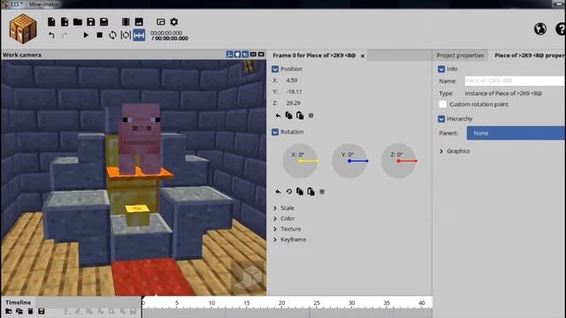The width and height of the screenshot is (566, 318).
Task: Click the greyed redo arrow
Action: pyautogui.click(x=65, y=35)
